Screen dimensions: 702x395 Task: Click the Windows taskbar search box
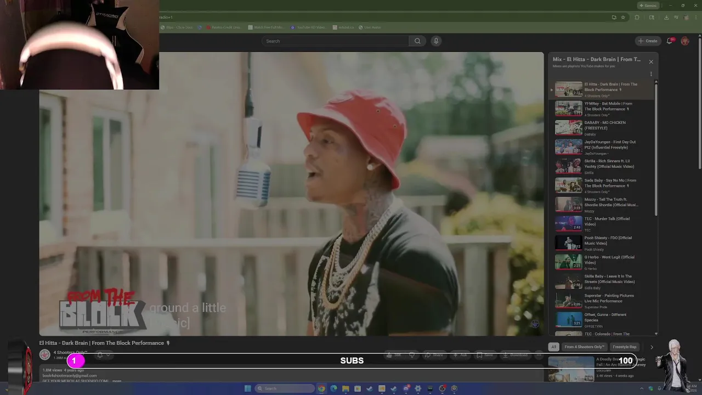pyautogui.click(x=285, y=388)
